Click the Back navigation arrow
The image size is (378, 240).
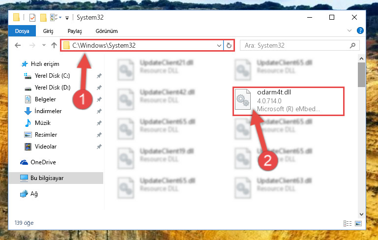18,45
